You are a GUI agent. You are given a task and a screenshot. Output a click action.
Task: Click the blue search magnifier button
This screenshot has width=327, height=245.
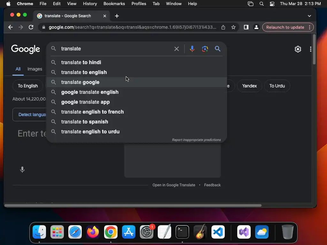pyautogui.click(x=217, y=49)
